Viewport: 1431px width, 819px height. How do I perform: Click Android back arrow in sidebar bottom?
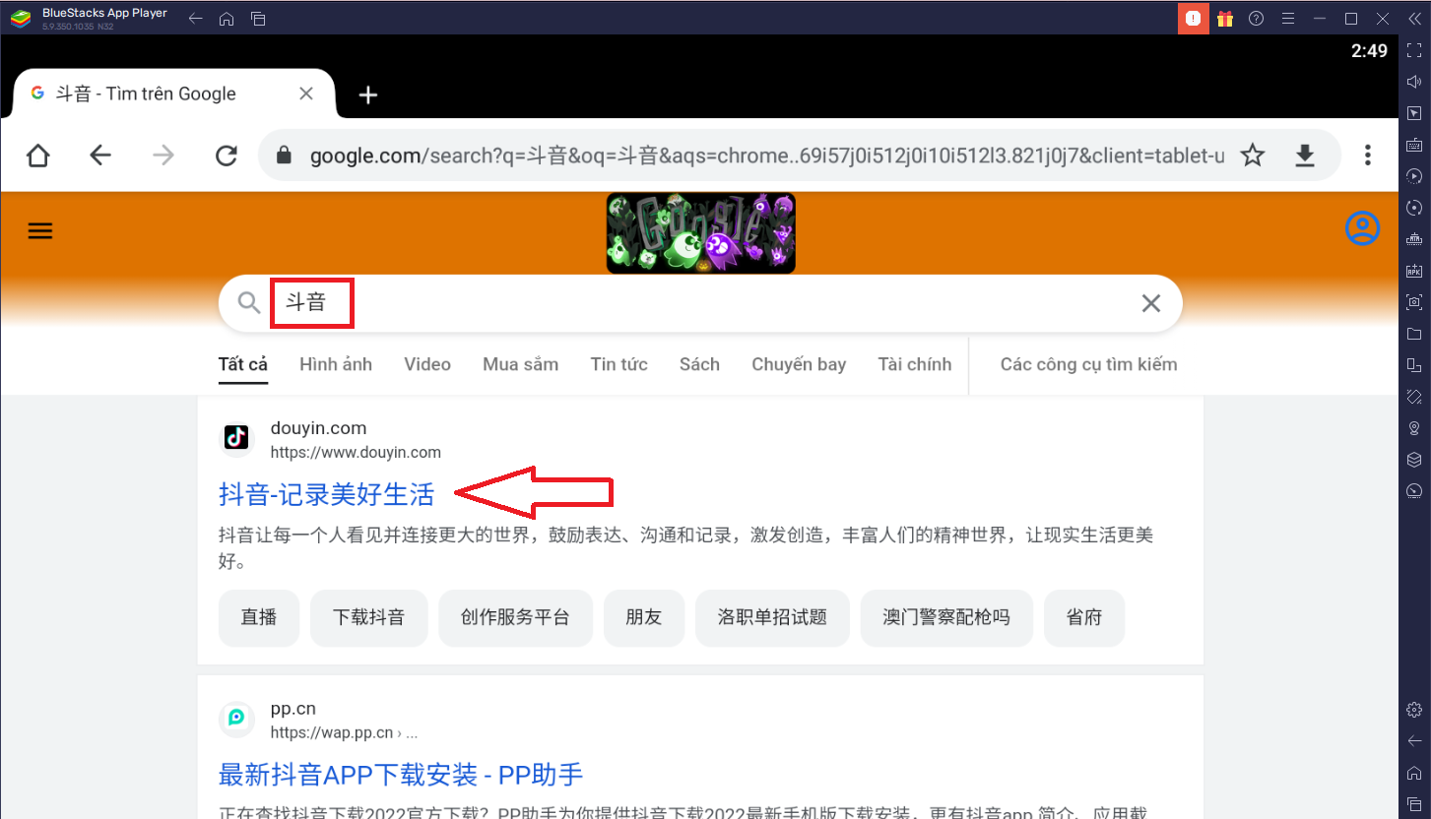1414,741
